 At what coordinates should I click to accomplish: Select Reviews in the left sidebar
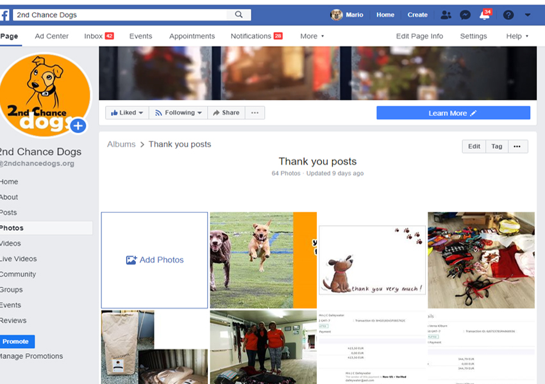13,321
